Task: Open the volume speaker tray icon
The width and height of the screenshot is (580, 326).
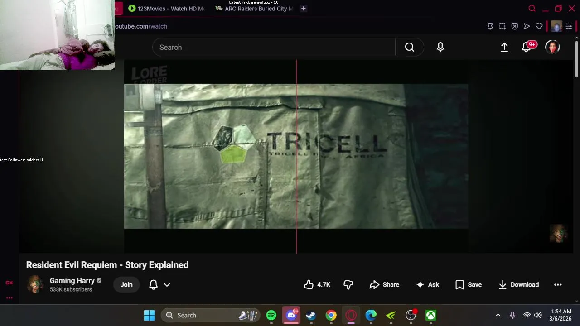Action: tap(538, 315)
